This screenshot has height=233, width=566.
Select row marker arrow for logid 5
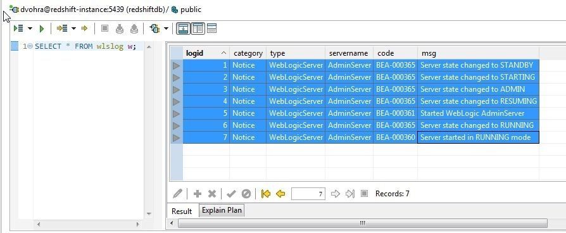pyautogui.click(x=177, y=113)
